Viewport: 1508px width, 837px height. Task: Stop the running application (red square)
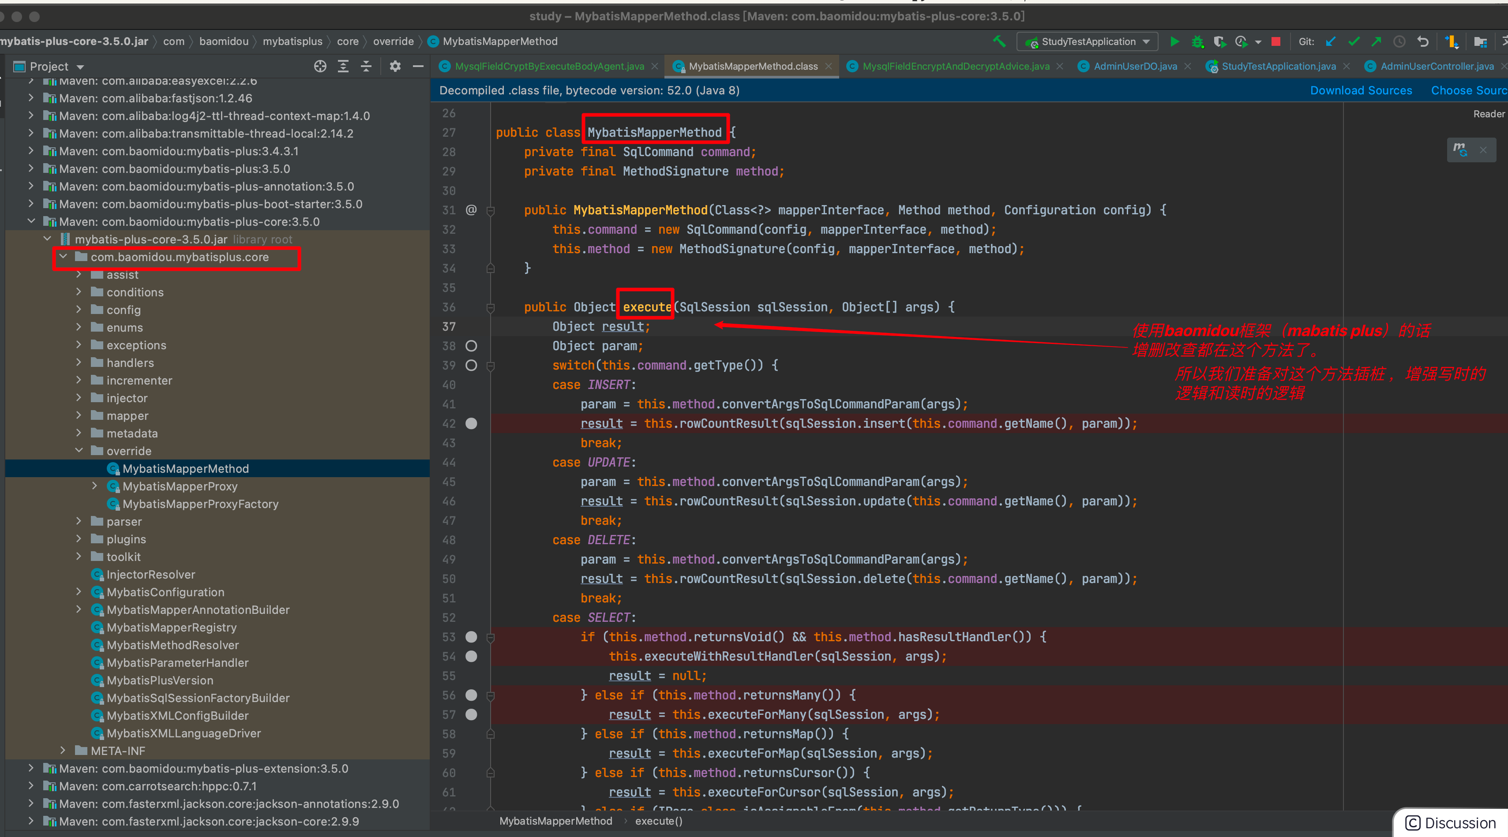(1276, 41)
